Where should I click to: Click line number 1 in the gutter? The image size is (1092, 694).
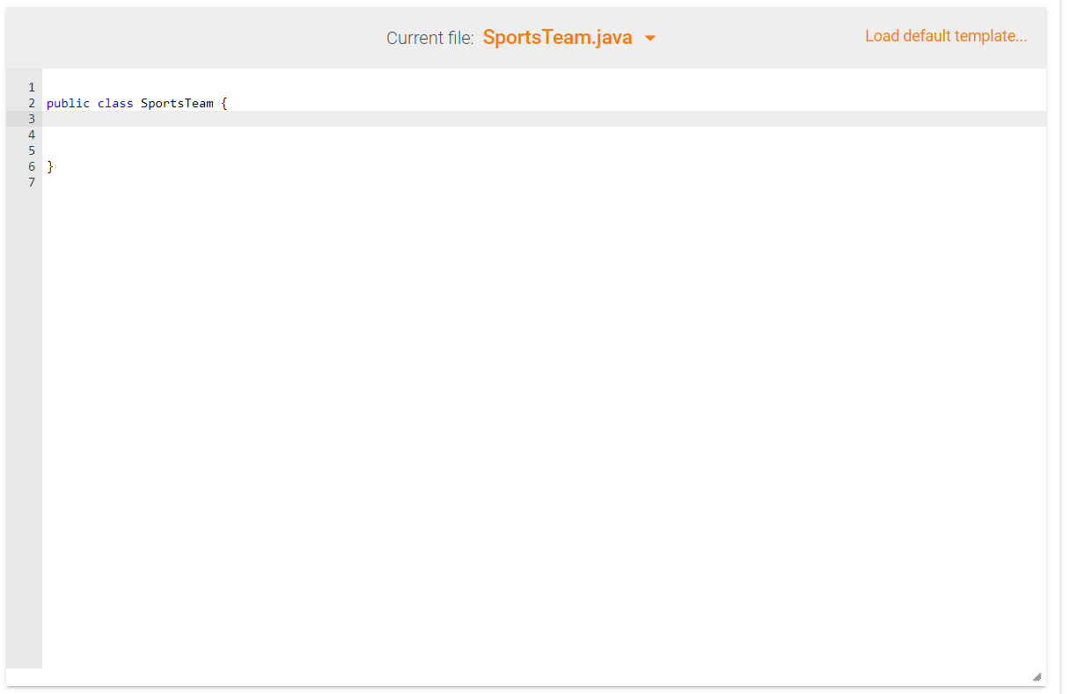pos(32,87)
